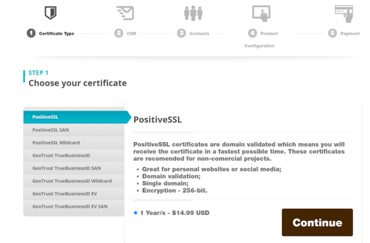The image size is (370, 243).
Task: Select GeoTrust TrueBusinessID certificate
Action: point(73,155)
